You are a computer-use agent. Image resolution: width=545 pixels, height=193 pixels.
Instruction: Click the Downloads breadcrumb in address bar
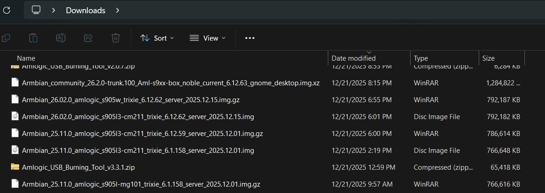pyautogui.click(x=85, y=10)
